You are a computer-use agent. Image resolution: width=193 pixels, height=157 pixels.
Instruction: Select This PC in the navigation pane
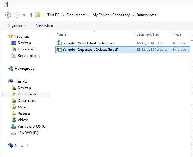(x=21, y=81)
